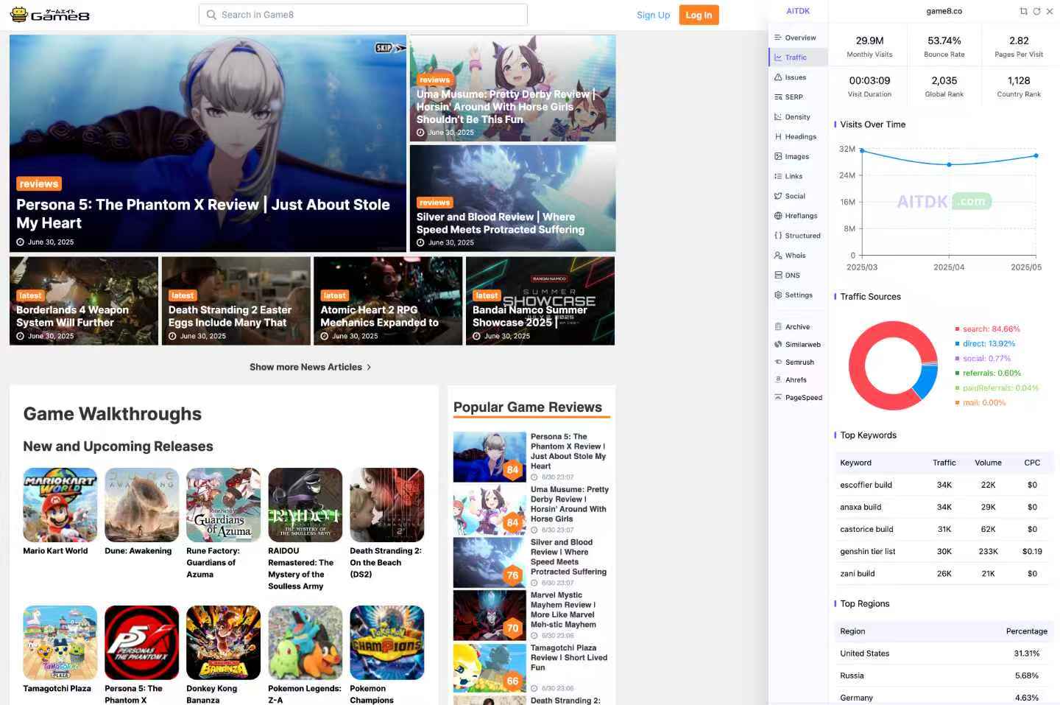This screenshot has height=705, width=1060.
Task: Open the Rune Factory: Guardians of Azuma thumbnail
Action: pyautogui.click(x=224, y=505)
